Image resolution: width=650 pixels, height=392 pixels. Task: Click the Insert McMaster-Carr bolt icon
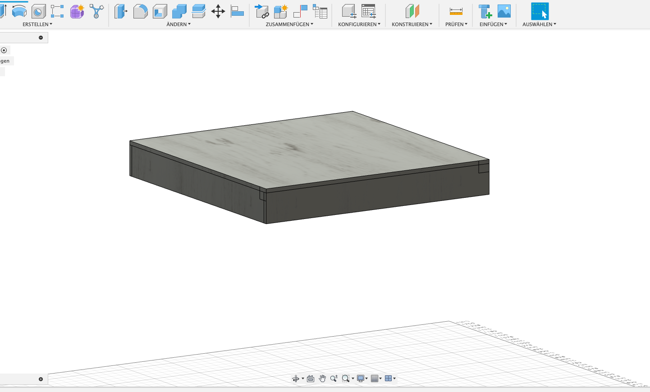(485, 11)
